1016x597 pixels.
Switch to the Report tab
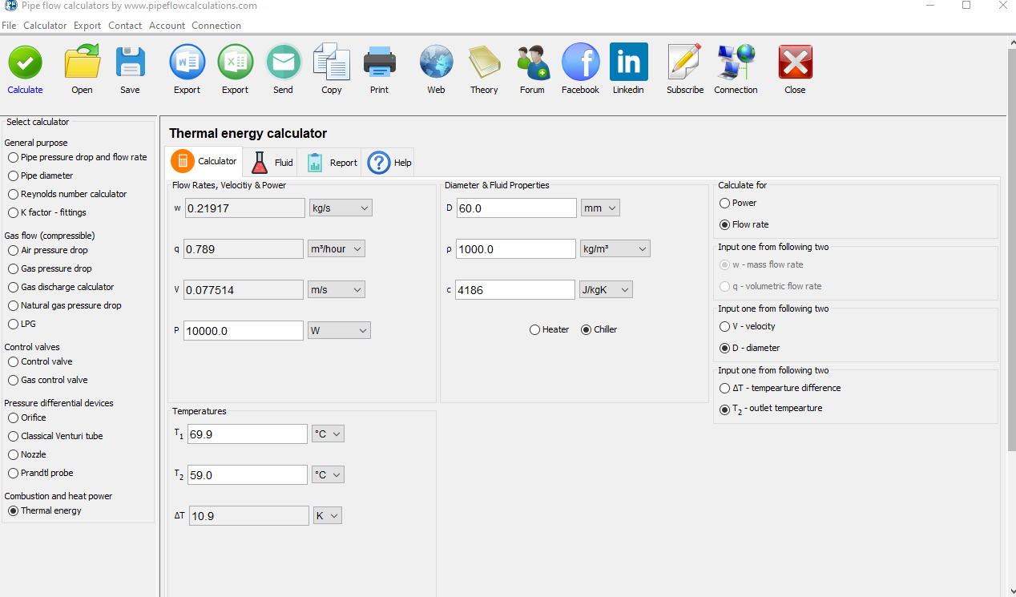click(x=331, y=162)
